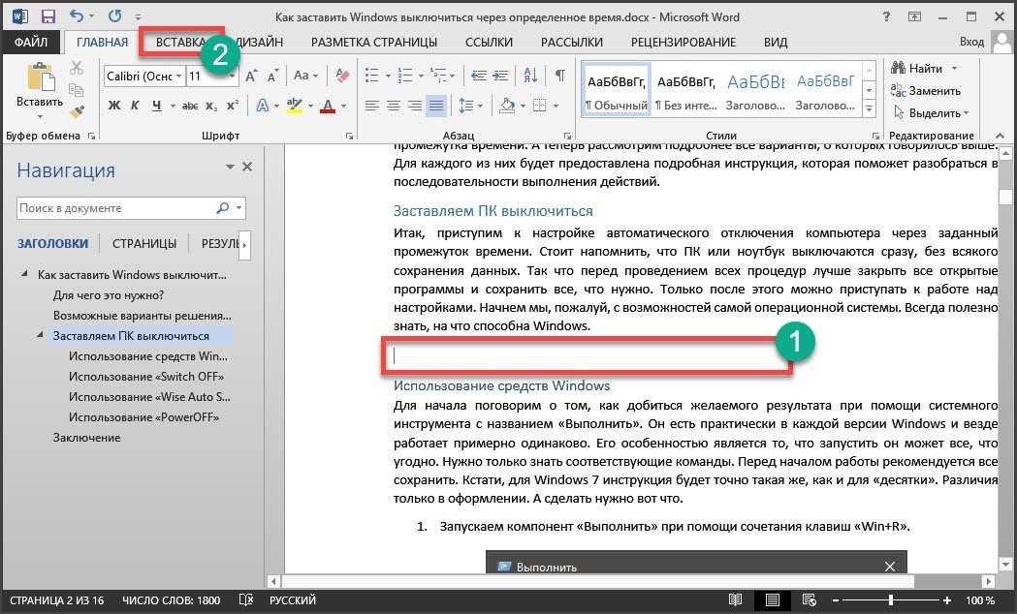The width and height of the screenshot is (1017, 614).
Task: Toggle underline formatting (Ч)
Action: [x=156, y=106]
